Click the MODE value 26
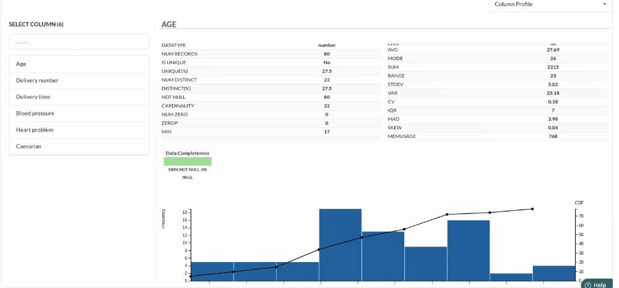 pyautogui.click(x=553, y=58)
